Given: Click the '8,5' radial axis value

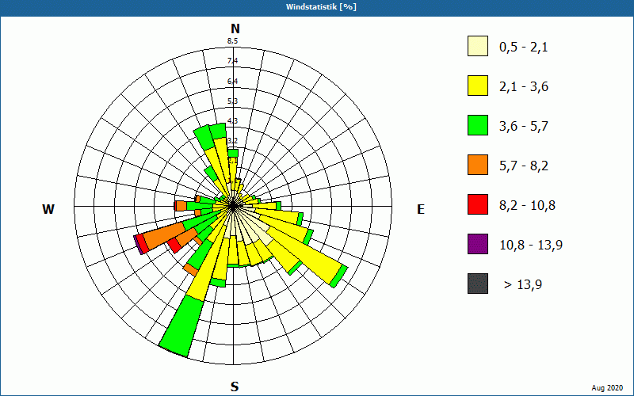Looking at the screenshot, I should click(x=232, y=41).
